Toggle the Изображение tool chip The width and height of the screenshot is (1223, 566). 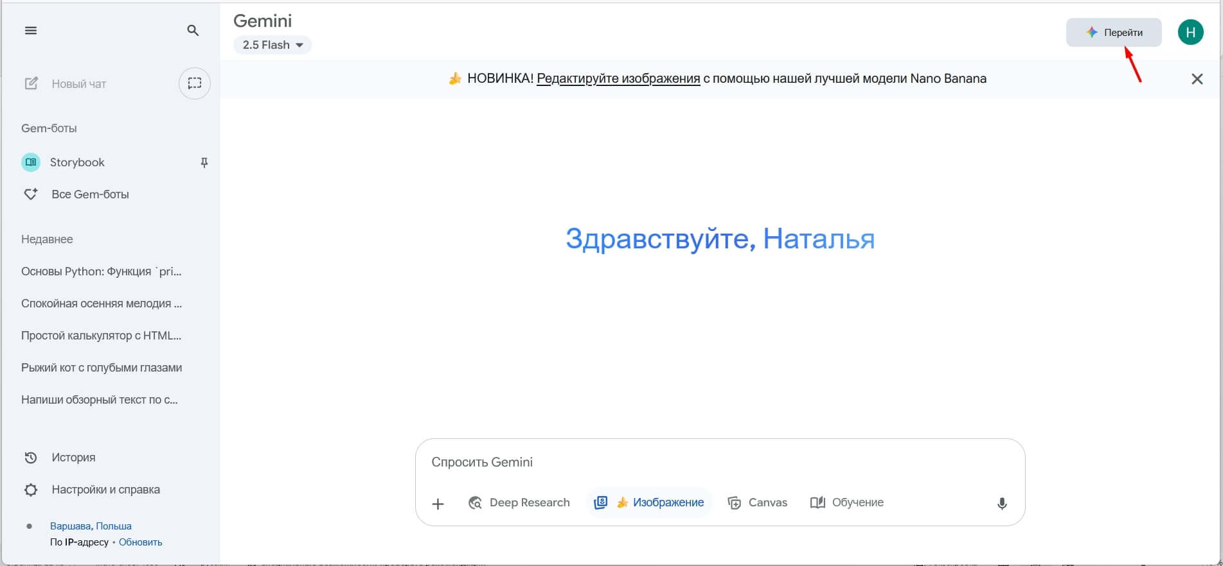point(650,502)
